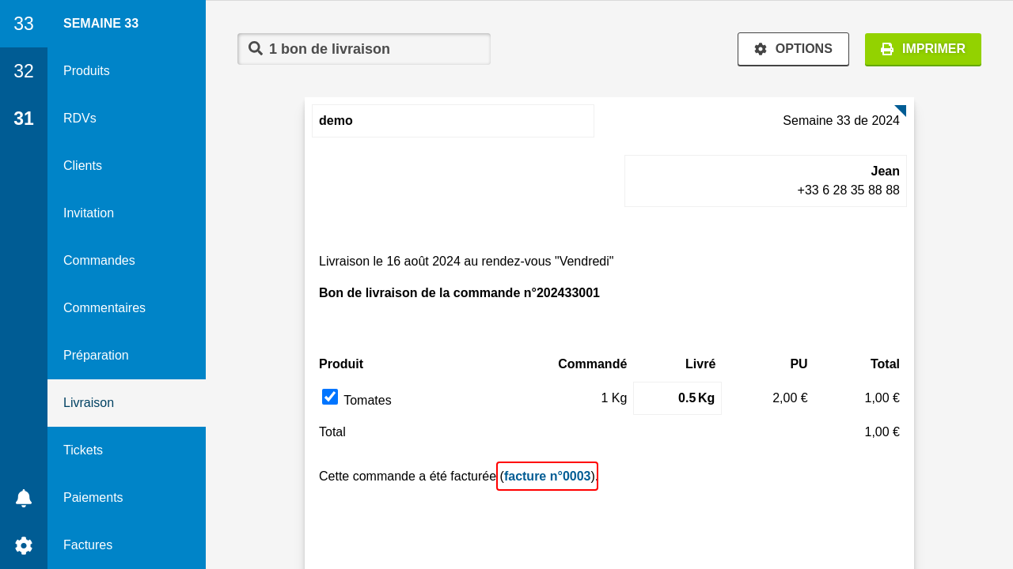Switch to week 32
This screenshot has width=1013, height=569.
[x=24, y=71]
